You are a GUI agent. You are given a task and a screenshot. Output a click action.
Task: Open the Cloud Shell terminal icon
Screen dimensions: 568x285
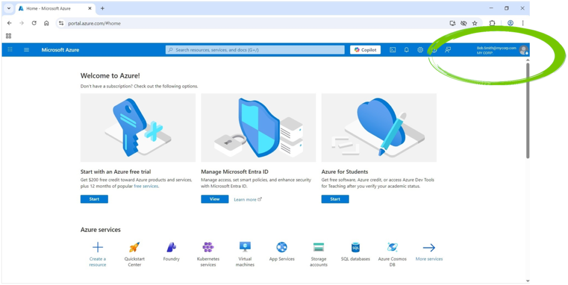tap(393, 50)
